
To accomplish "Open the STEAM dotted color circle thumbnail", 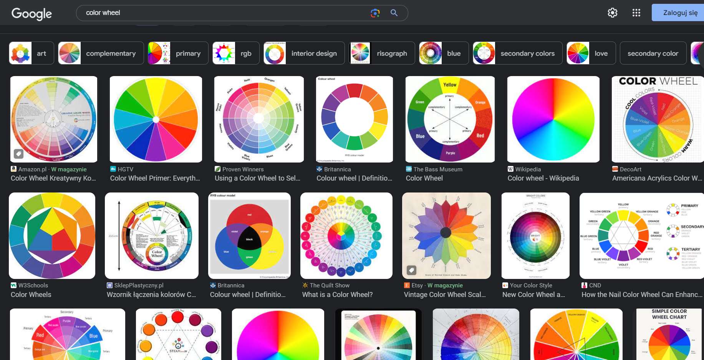I will click(179, 334).
